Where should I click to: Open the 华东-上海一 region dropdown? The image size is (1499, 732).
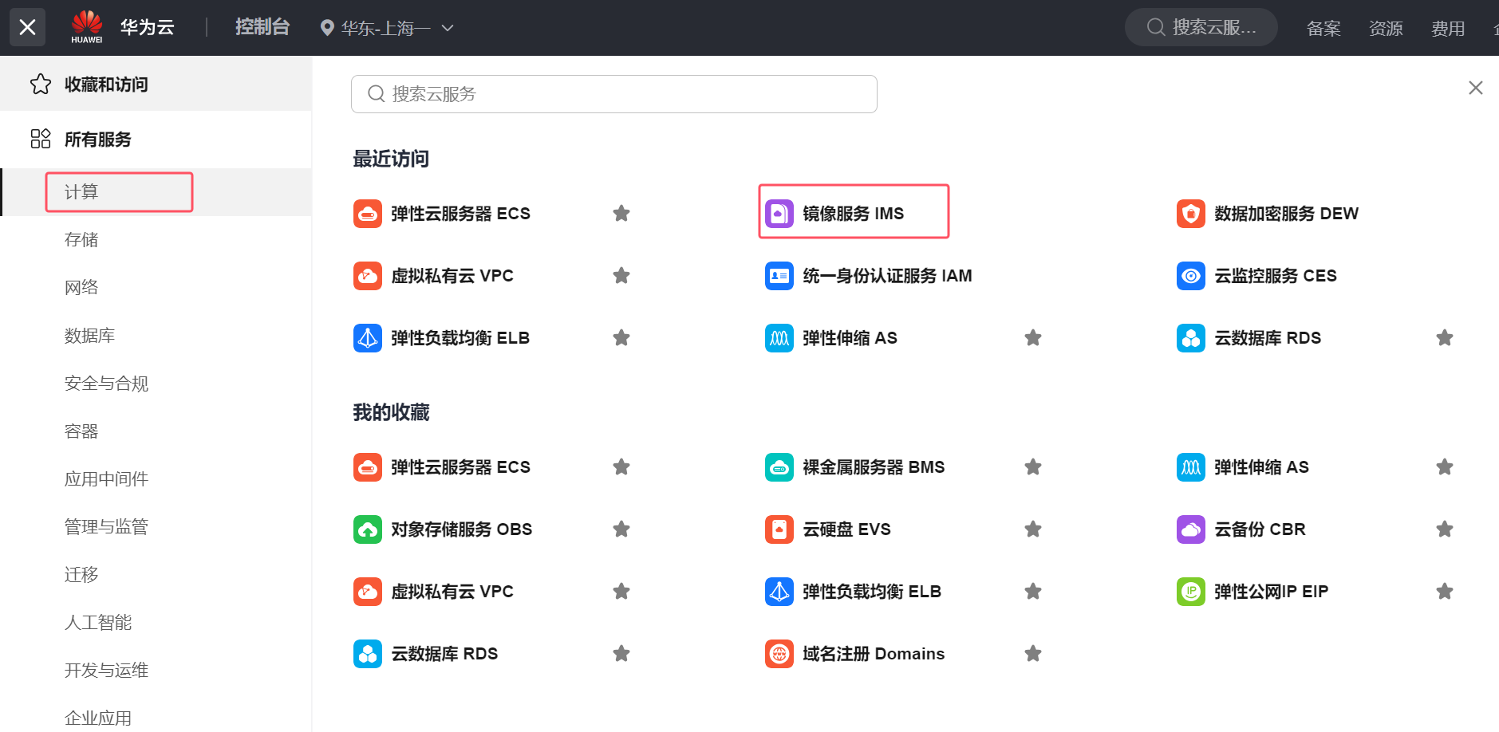click(386, 28)
